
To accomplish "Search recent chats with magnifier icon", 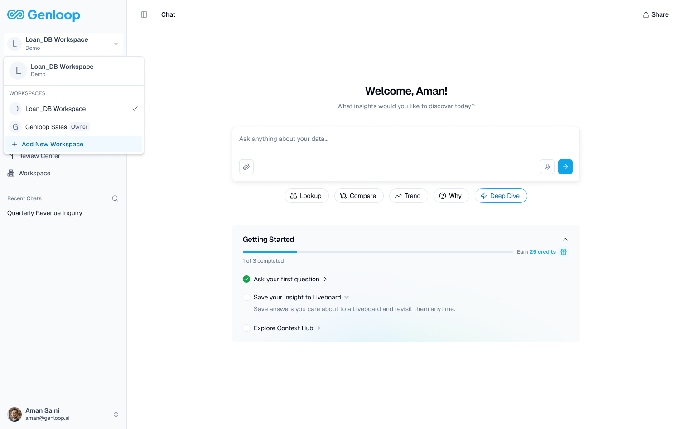I will coord(115,198).
